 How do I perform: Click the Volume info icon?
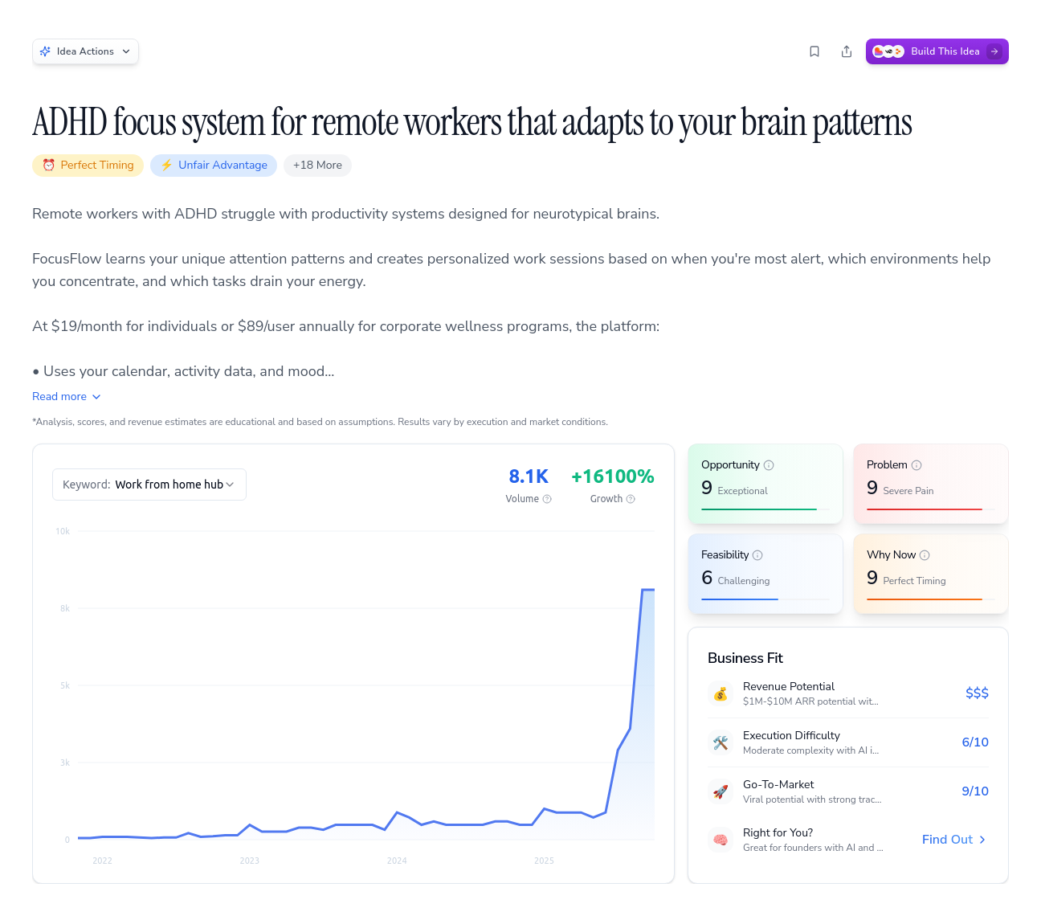(x=548, y=498)
